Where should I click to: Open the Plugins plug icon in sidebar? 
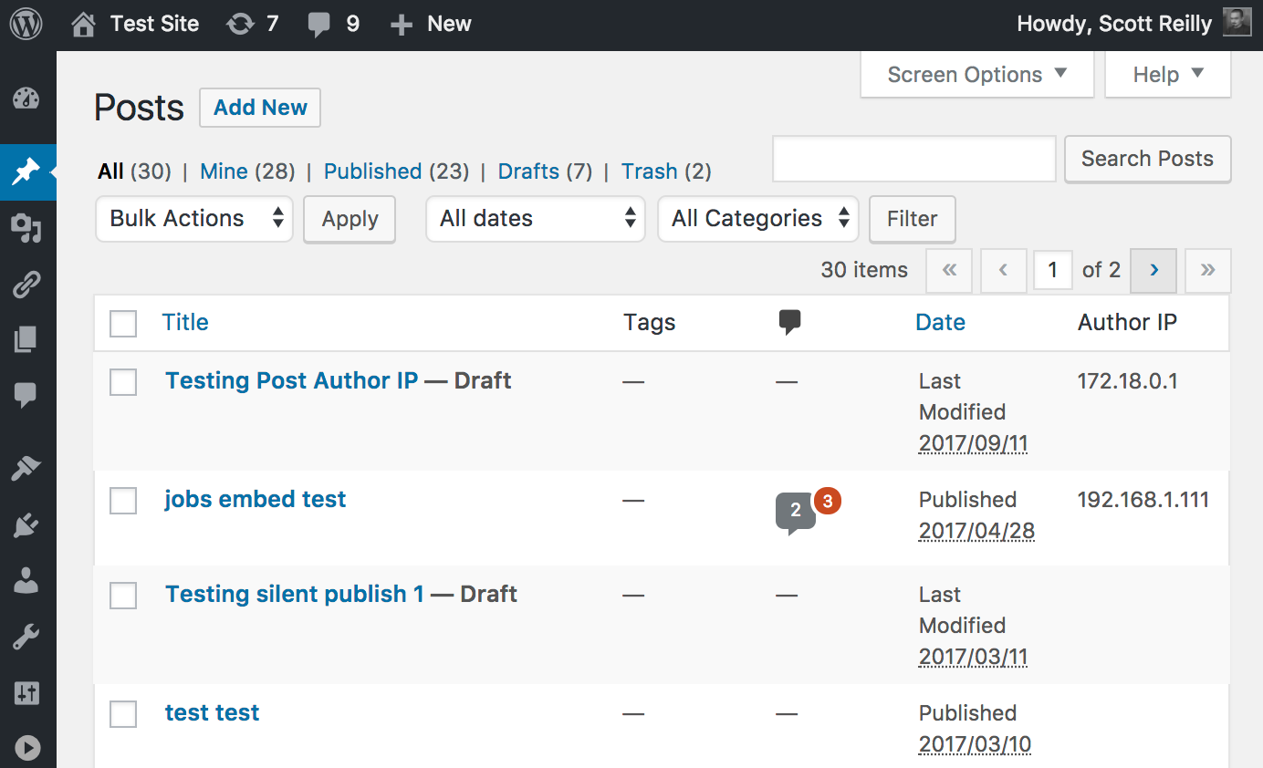tap(26, 524)
